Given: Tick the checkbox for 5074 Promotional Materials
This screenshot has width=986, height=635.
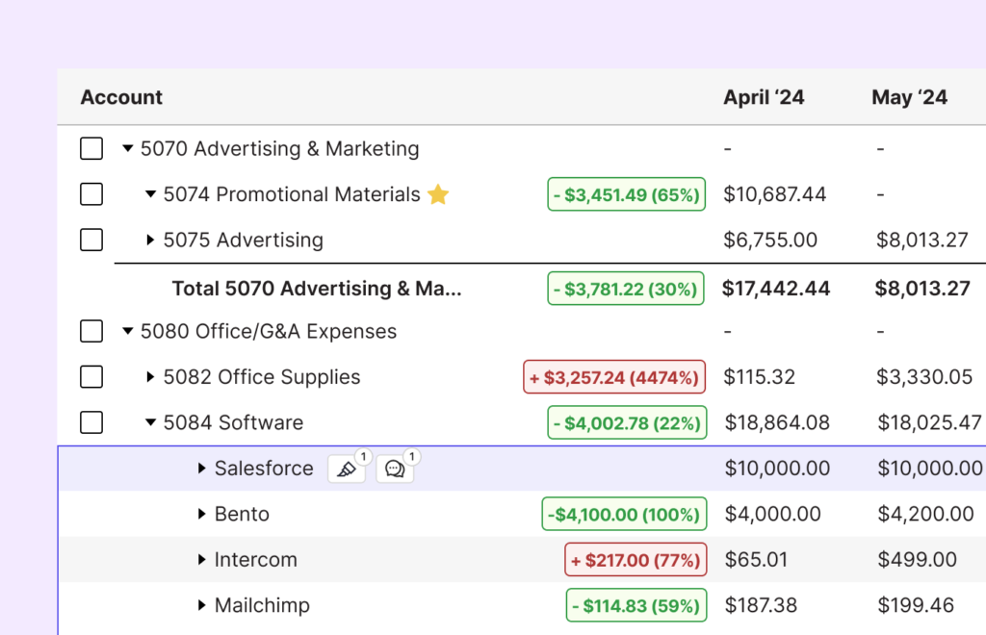Looking at the screenshot, I should point(91,194).
